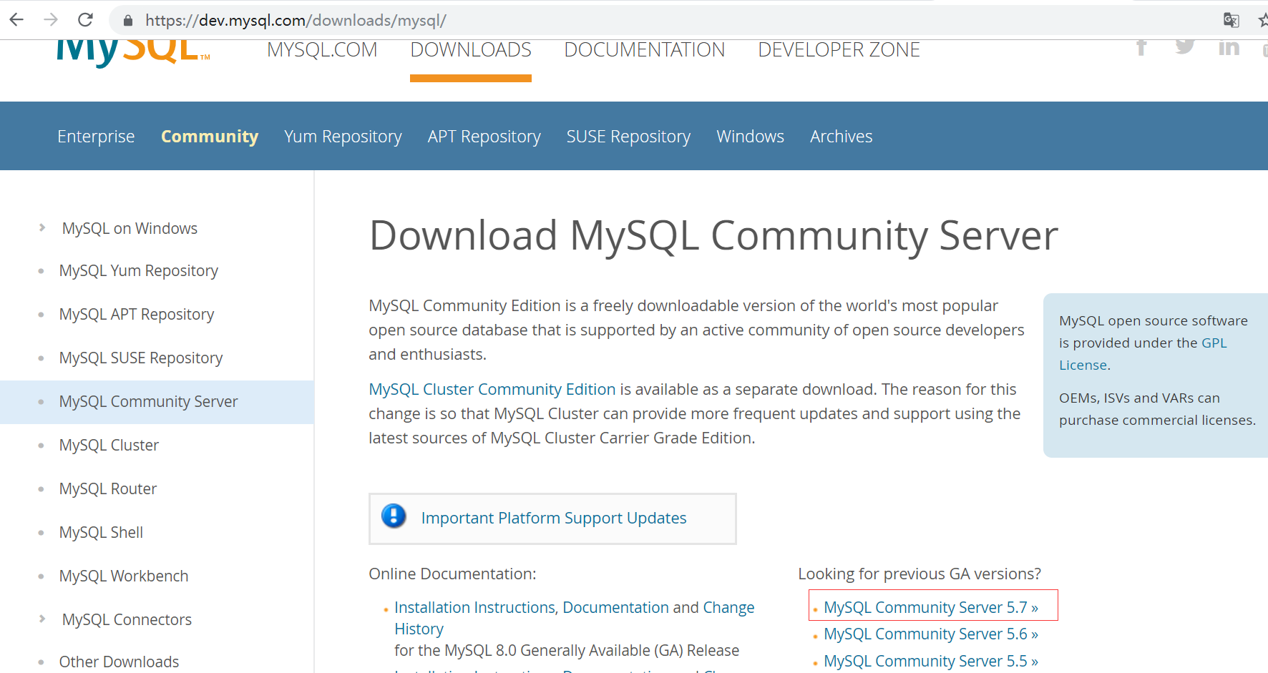Expand the MySQL Connectors arrow
Viewport: 1268px width, 673px height.
(42, 619)
